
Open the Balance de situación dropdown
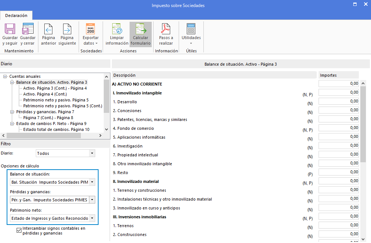[x=92, y=182]
